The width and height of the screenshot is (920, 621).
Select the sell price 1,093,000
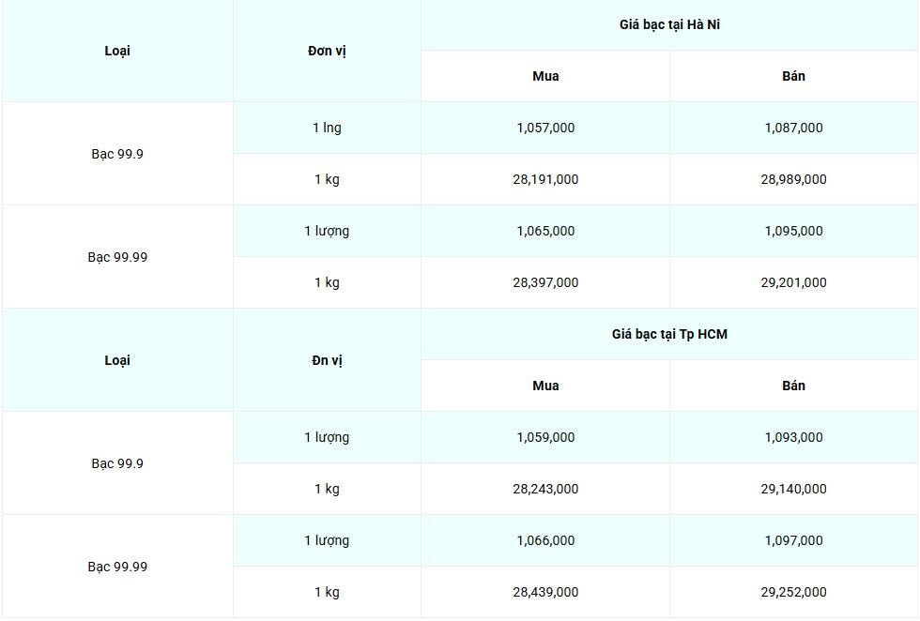[x=793, y=437]
